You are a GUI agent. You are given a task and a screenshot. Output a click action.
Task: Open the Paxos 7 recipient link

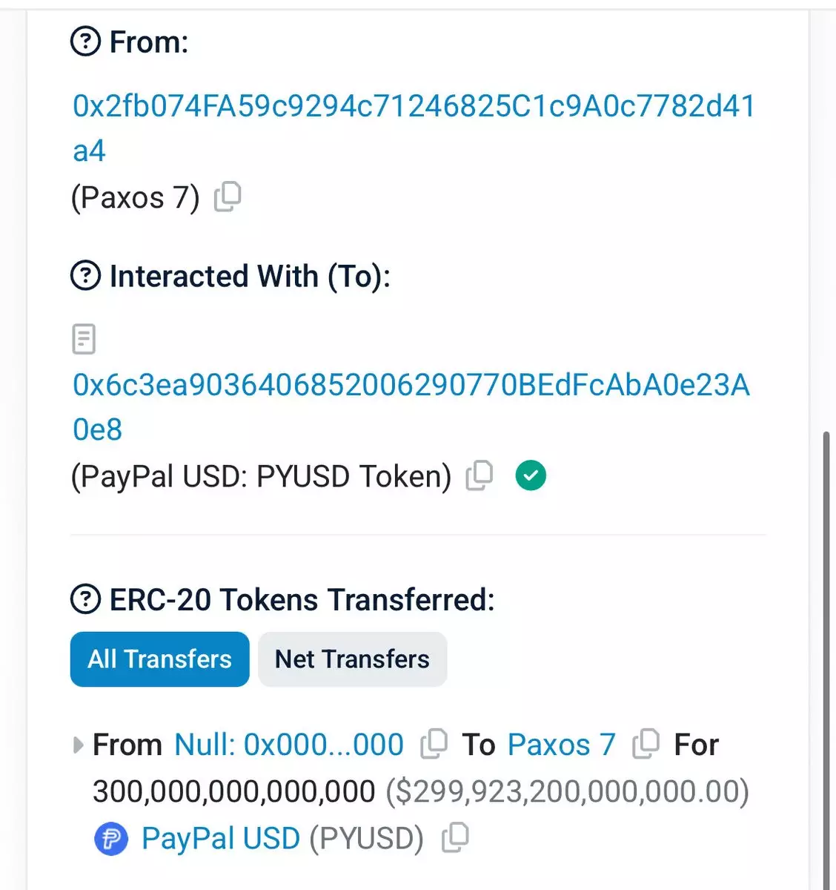(561, 745)
